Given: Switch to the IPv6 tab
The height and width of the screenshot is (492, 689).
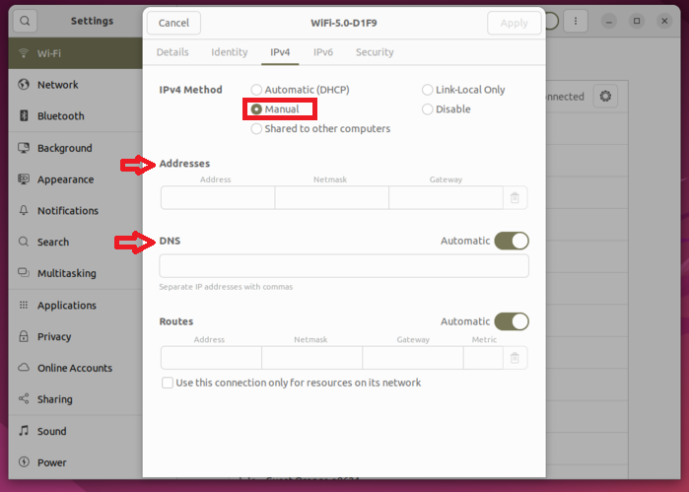Looking at the screenshot, I should coord(323,52).
